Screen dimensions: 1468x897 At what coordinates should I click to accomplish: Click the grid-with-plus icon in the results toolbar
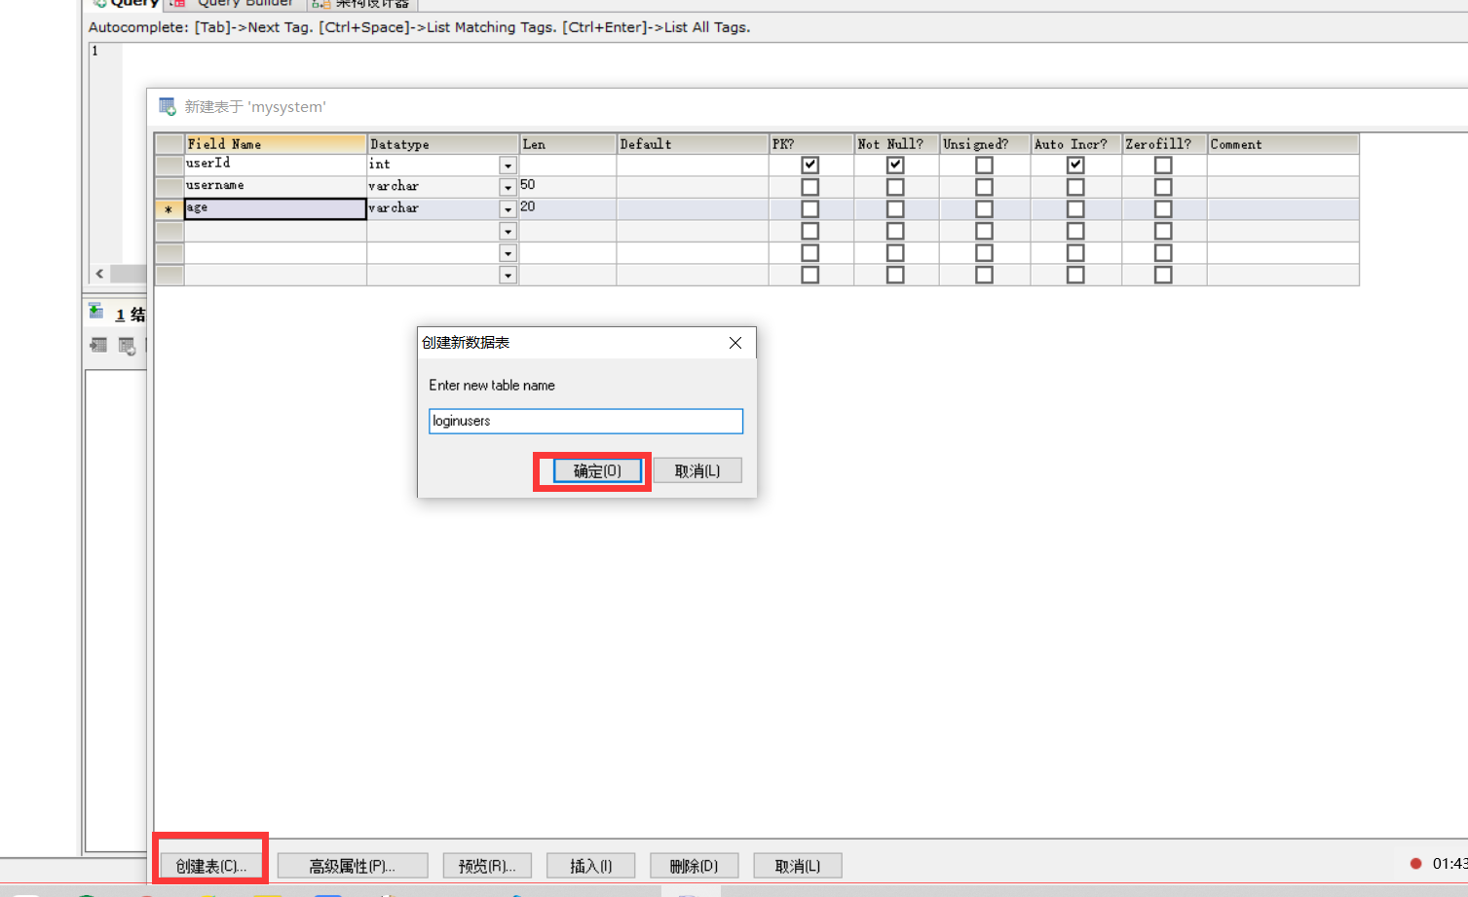[x=127, y=346]
